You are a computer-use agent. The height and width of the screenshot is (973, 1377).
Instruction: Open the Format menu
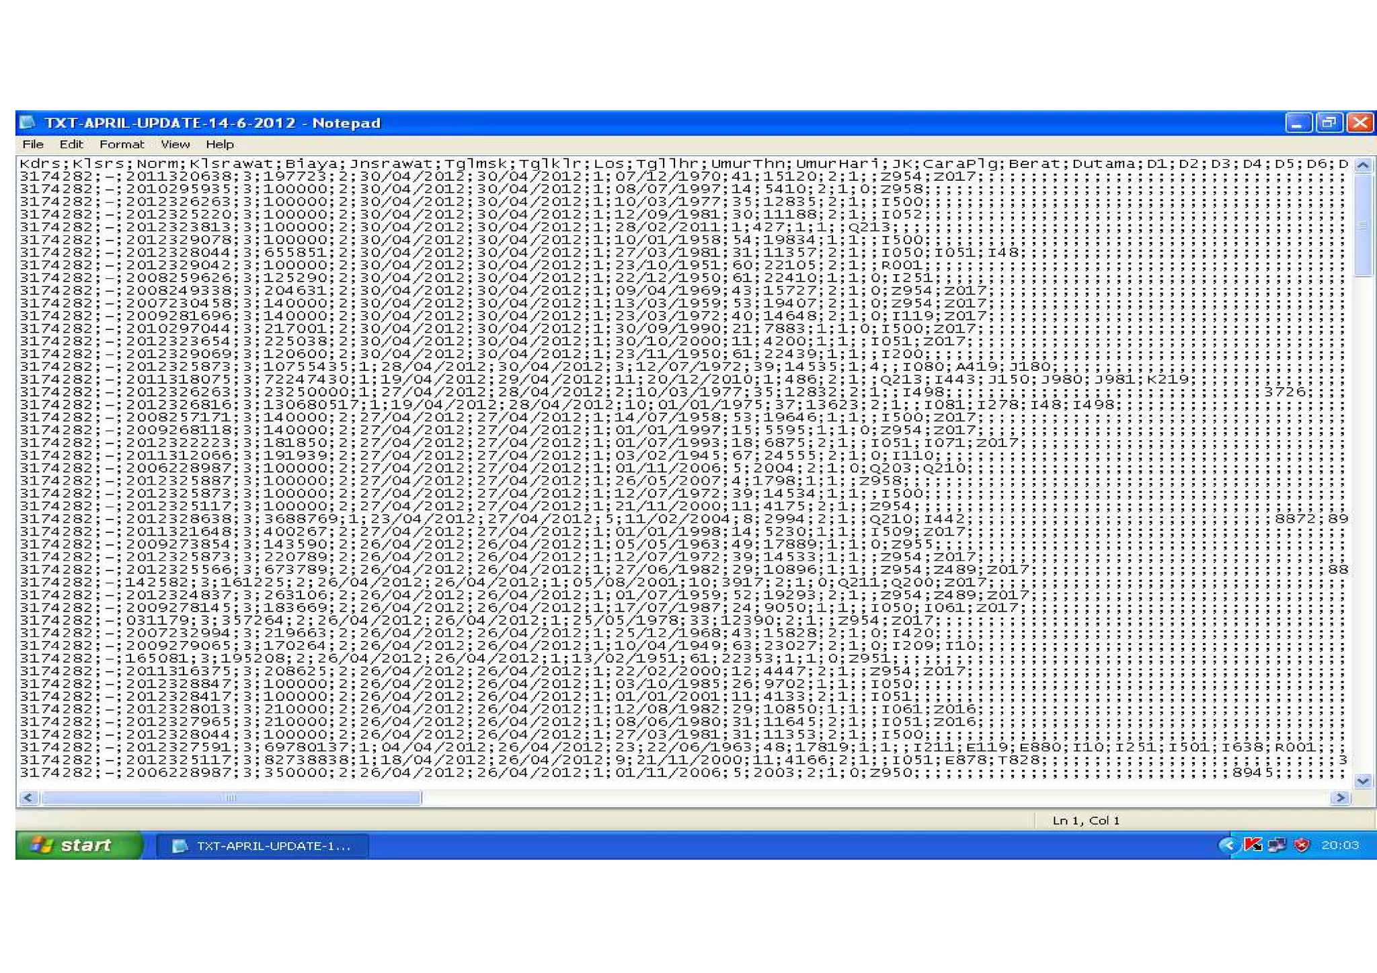tap(122, 144)
